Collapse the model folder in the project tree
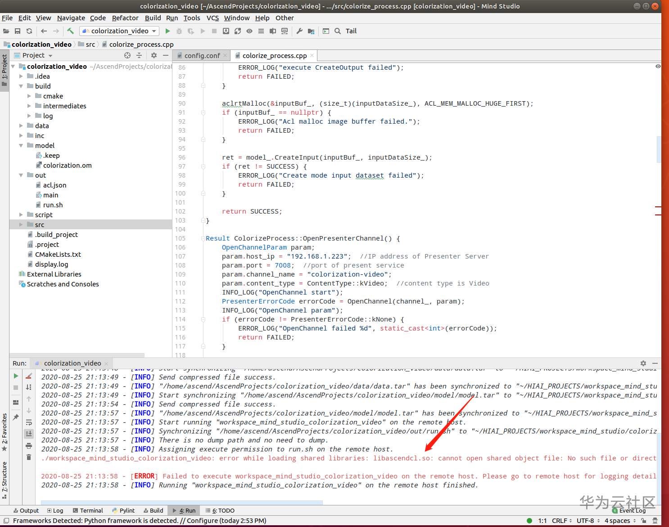This screenshot has width=669, height=527. 21,146
